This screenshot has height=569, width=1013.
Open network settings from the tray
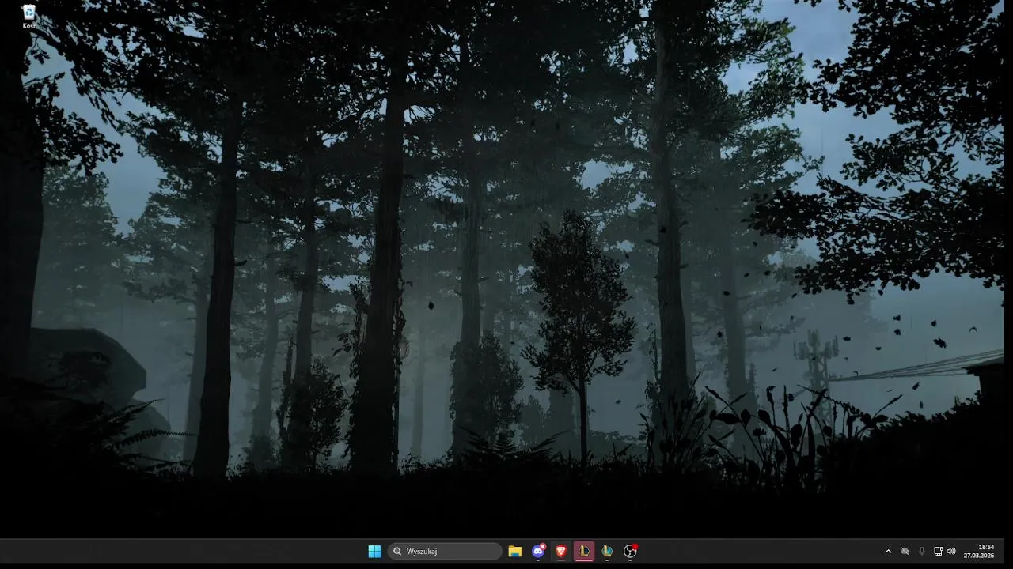(938, 552)
